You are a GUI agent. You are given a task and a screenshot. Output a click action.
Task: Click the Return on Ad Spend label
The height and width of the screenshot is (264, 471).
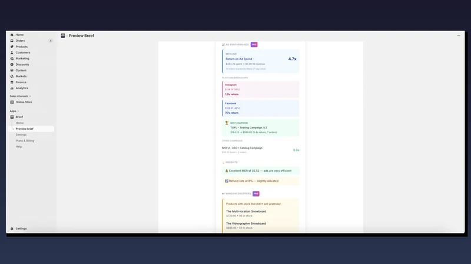239,59
